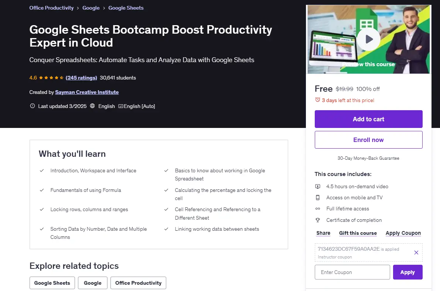Screen dimensions: 440x291
Task: Click the globe language icon
Action: pyautogui.click(x=92, y=106)
